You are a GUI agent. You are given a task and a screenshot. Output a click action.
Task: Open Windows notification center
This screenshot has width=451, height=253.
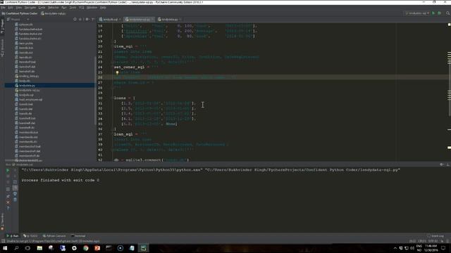443,248
